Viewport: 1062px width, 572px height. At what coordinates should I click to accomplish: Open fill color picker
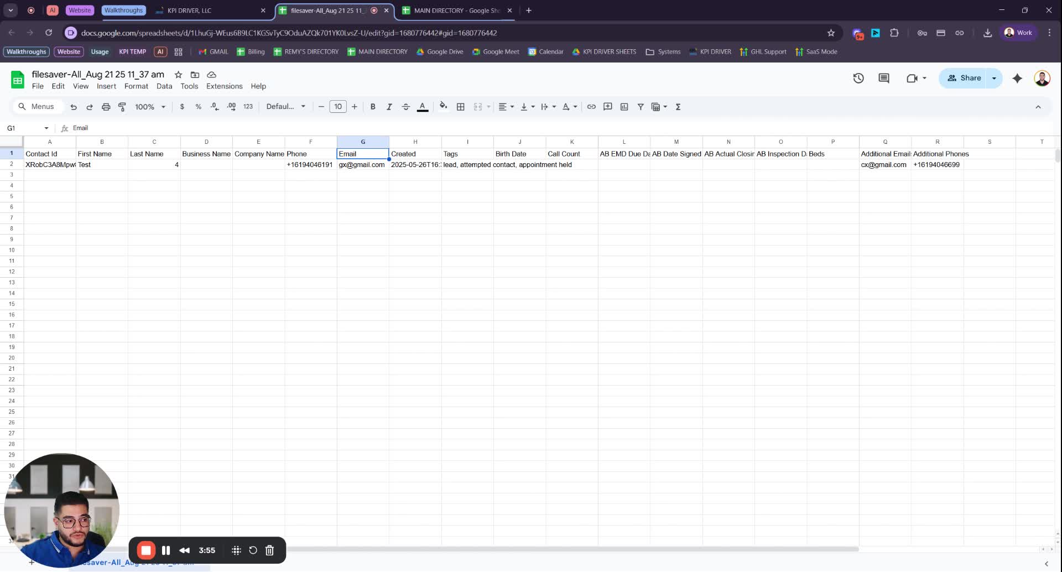pyautogui.click(x=443, y=107)
